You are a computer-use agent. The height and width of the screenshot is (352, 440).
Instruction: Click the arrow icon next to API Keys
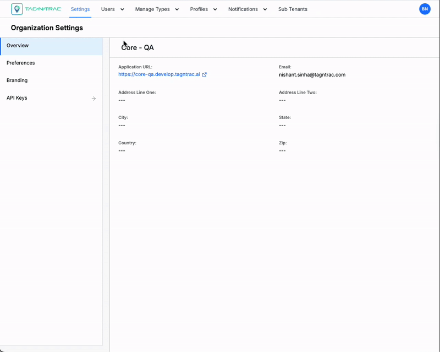(x=94, y=99)
